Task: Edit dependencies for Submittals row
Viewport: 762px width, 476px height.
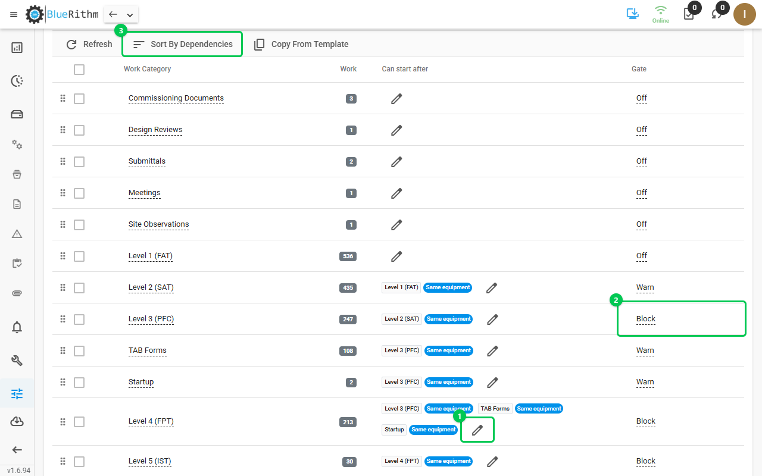Action: pyautogui.click(x=396, y=161)
